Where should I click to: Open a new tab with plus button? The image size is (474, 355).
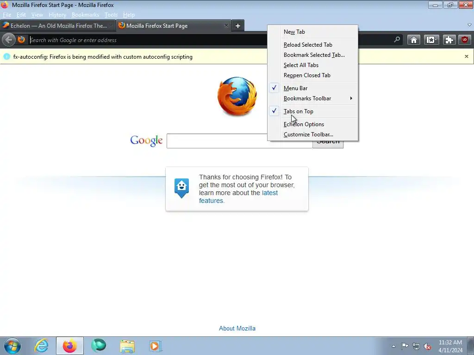click(238, 26)
